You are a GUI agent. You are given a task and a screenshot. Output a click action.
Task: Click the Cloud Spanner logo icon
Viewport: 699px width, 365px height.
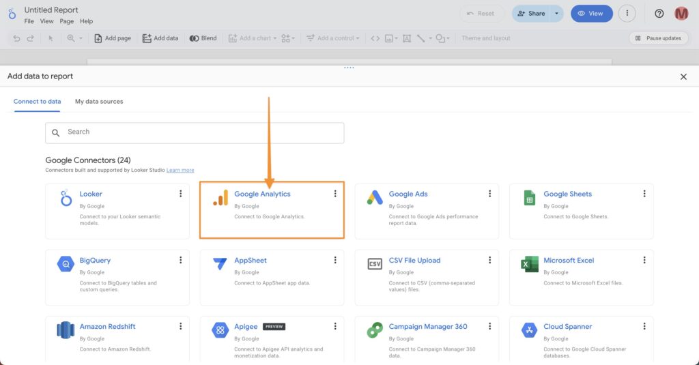(530, 330)
